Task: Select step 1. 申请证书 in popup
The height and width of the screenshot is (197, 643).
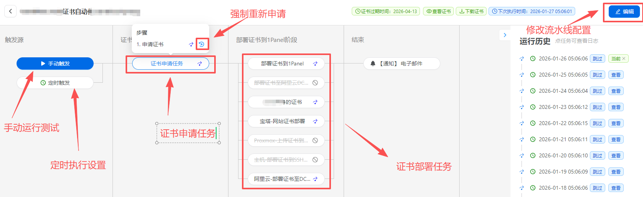Action: point(150,44)
